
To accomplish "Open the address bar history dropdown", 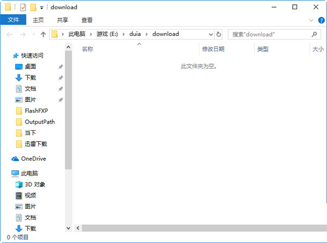I will pyautogui.click(x=211, y=34).
